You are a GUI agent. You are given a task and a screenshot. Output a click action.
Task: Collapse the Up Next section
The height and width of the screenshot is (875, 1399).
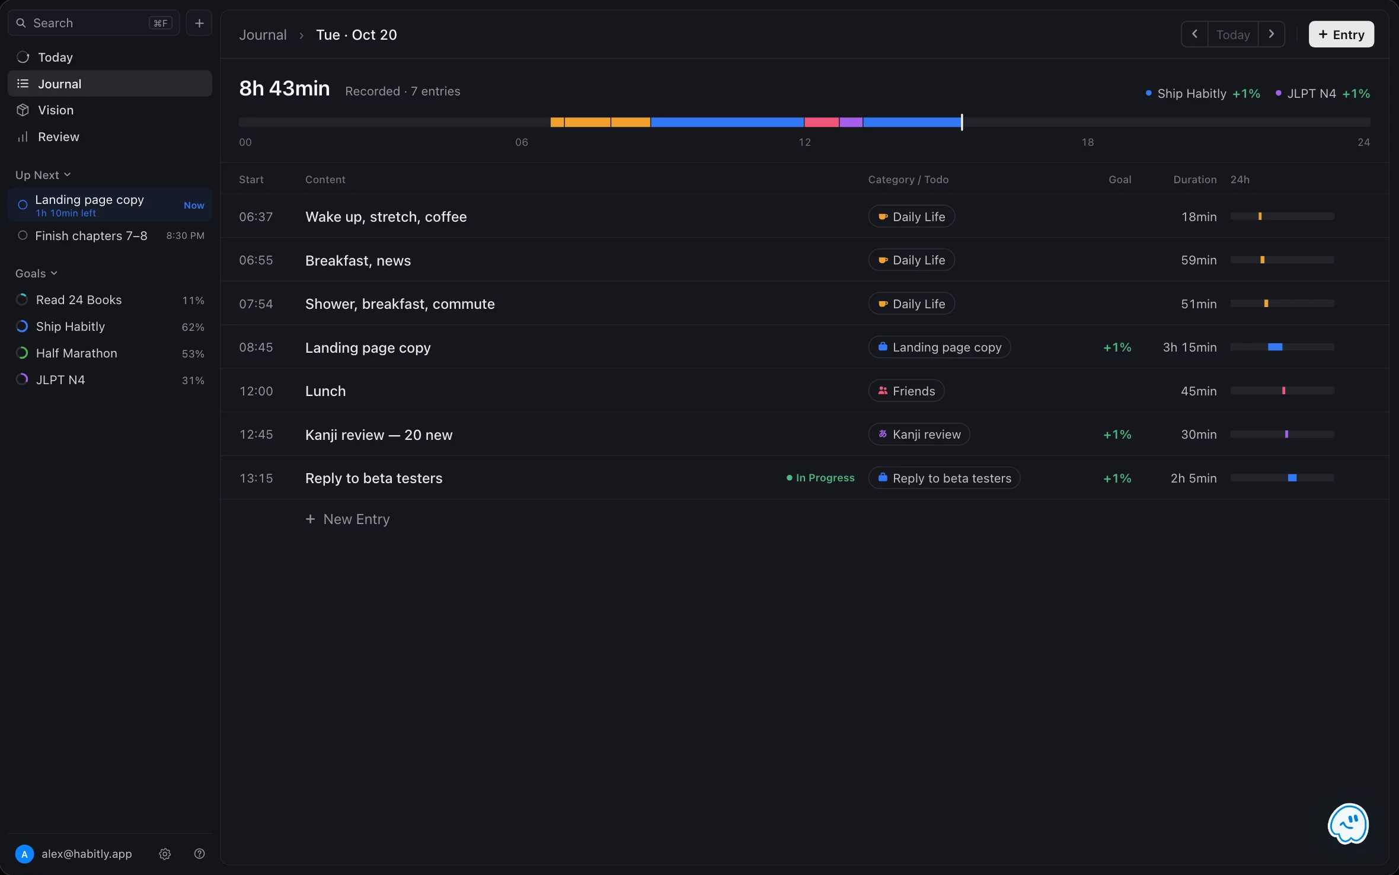point(43,175)
